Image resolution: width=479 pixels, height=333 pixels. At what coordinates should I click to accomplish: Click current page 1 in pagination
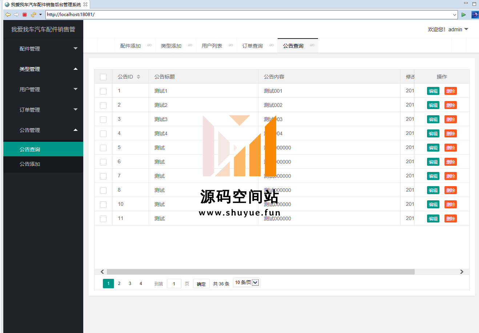pyautogui.click(x=108, y=284)
